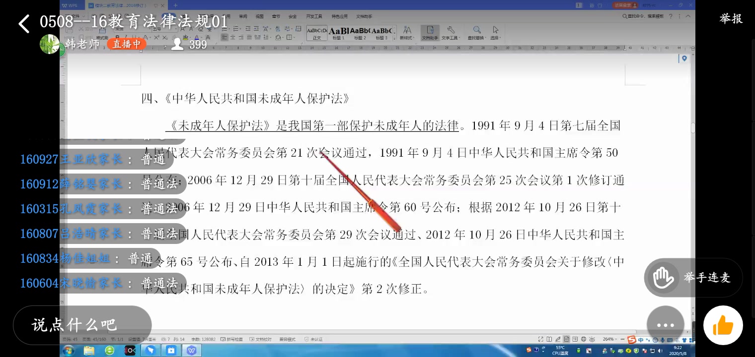Open the 审阅 ribbon tab
755x357 pixels.
pos(243,16)
